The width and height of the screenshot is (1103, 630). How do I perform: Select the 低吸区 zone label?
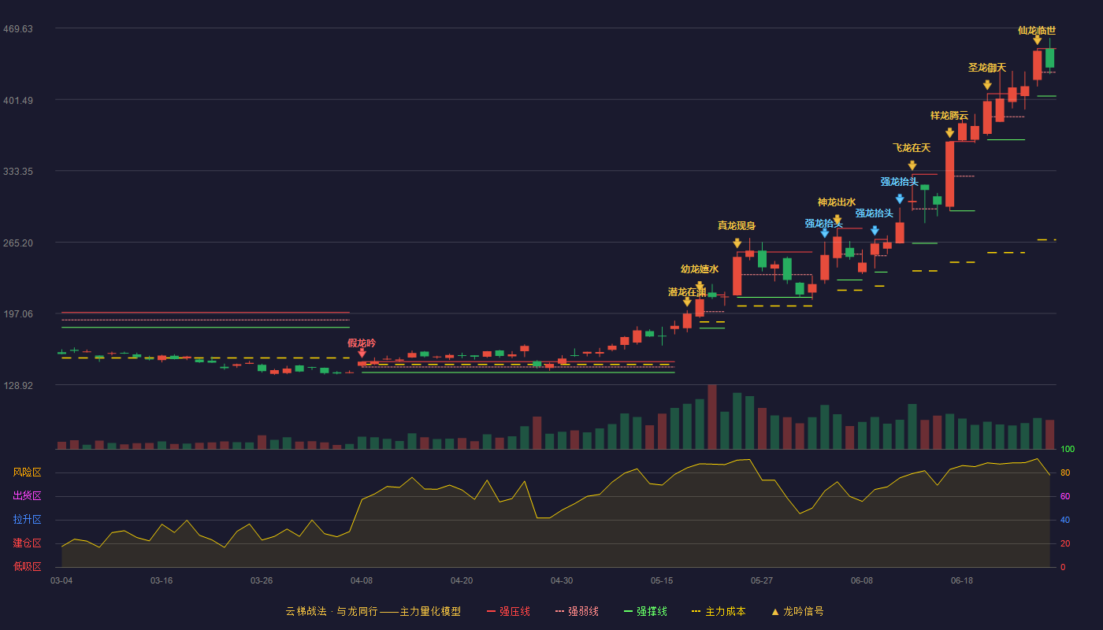click(x=27, y=566)
